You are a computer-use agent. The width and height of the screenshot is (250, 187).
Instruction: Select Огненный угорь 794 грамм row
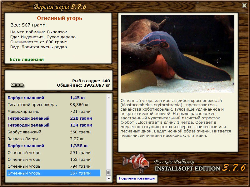click(53, 166)
